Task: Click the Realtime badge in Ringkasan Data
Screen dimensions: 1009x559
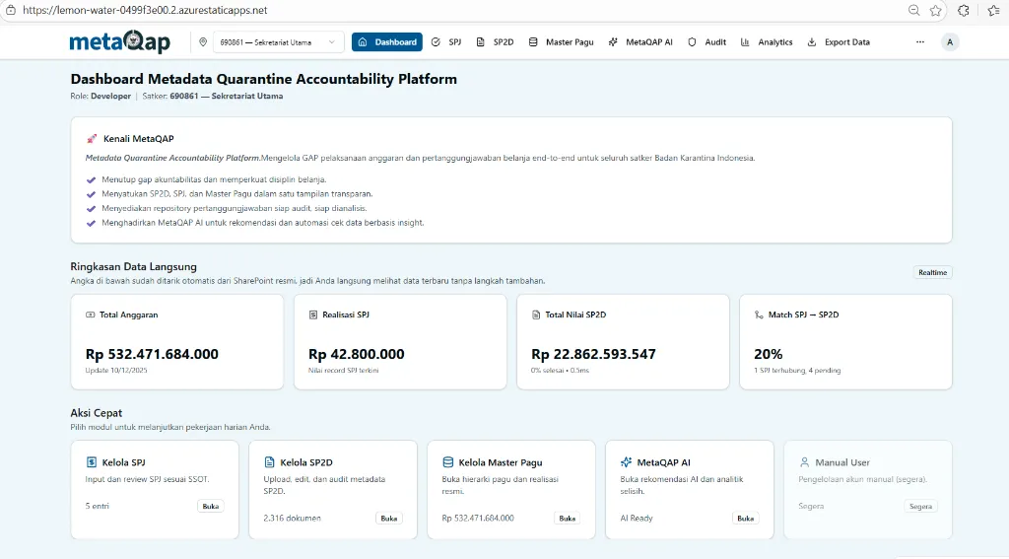Action: 932,272
